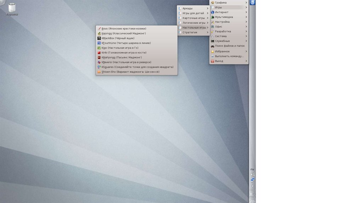Image resolution: width=363 pixels, height=203 pixels.
Task: Click the volume speaker icon in tray
Action: [x=252, y=174]
